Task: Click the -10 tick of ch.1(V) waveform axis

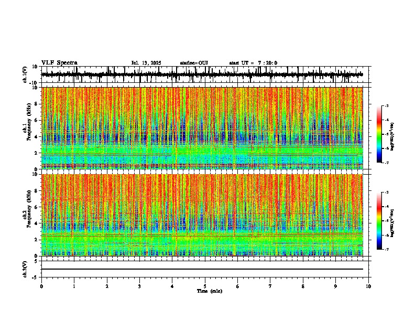Action: tap(34, 83)
